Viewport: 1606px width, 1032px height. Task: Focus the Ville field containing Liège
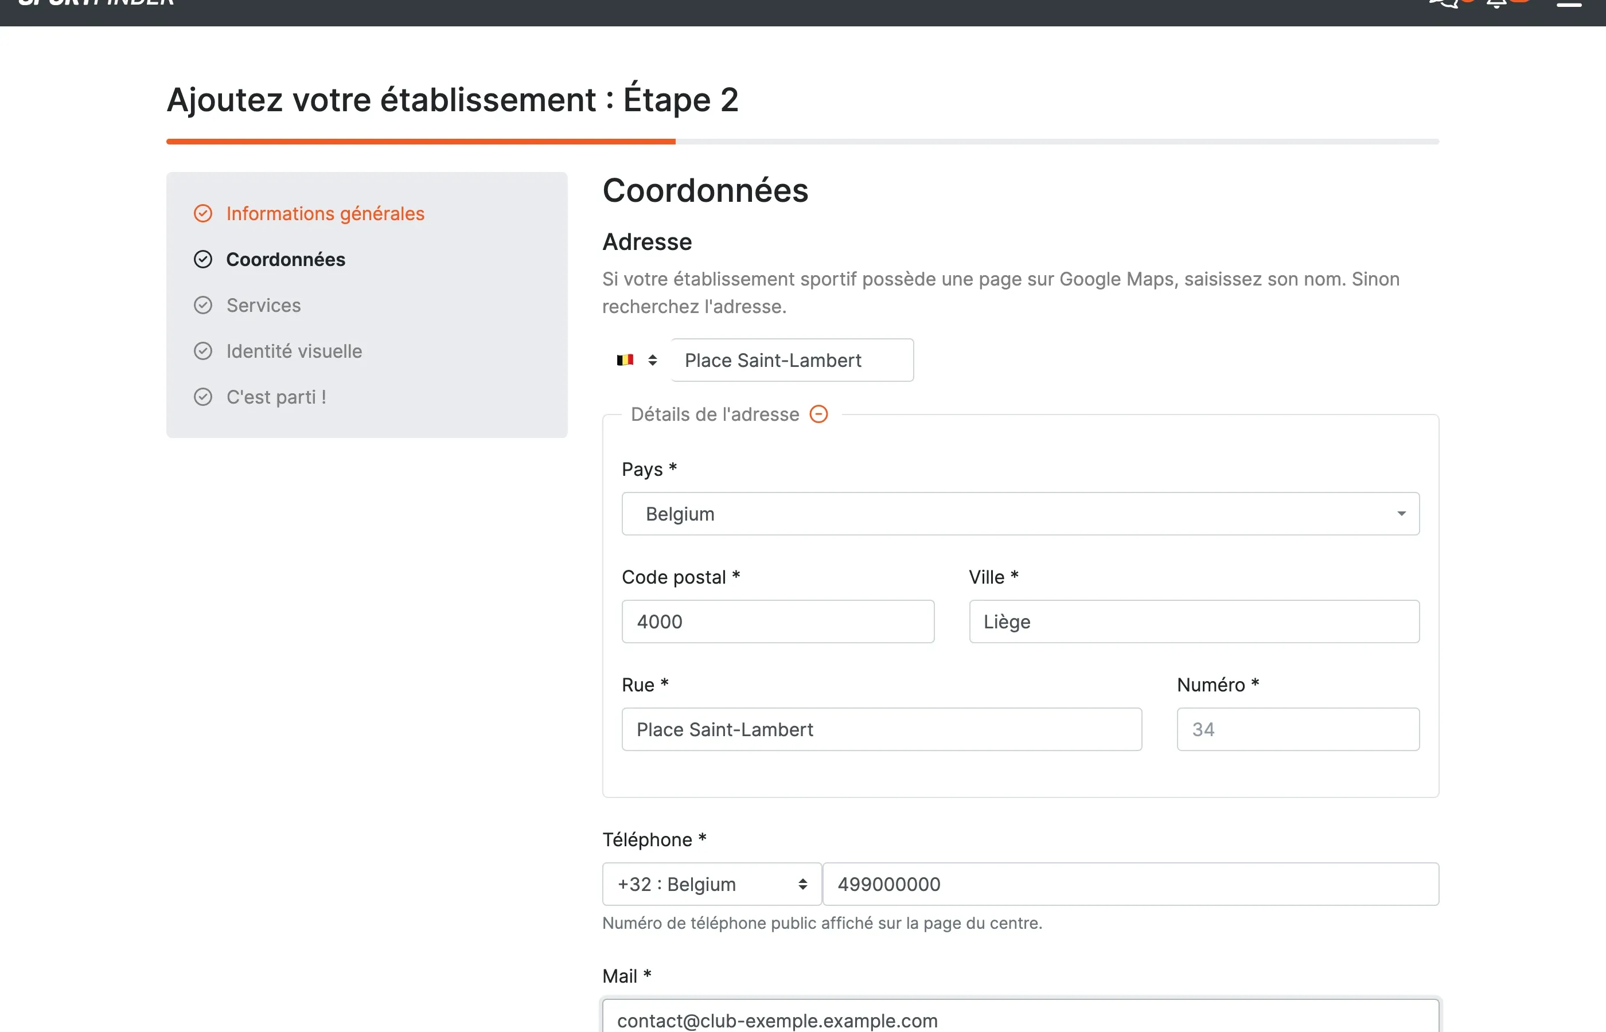tap(1194, 621)
